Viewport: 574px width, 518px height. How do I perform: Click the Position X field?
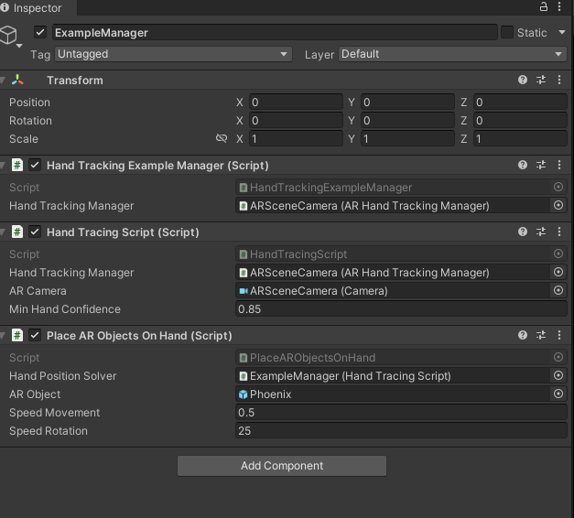pyautogui.click(x=296, y=102)
